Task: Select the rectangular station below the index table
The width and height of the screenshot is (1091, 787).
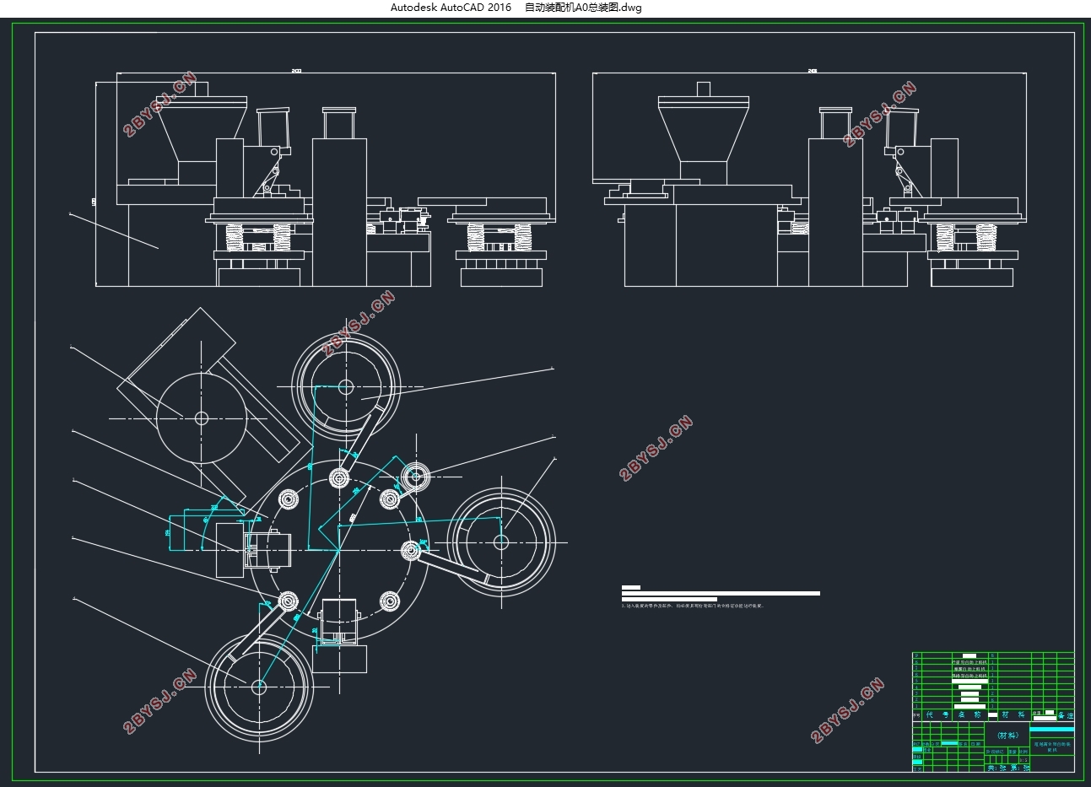Action: [x=339, y=636]
